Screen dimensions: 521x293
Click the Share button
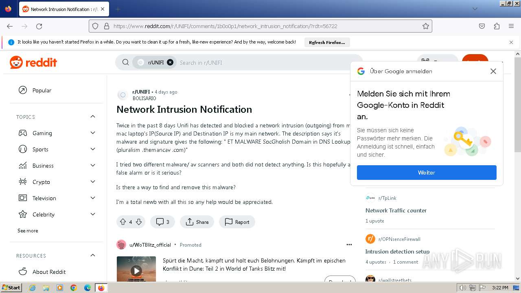point(197,222)
